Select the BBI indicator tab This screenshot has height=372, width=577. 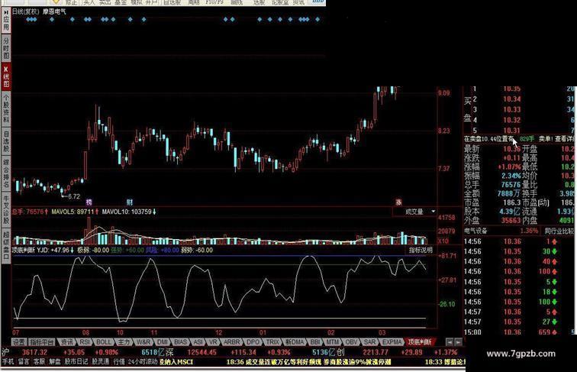click(x=315, y=342)
